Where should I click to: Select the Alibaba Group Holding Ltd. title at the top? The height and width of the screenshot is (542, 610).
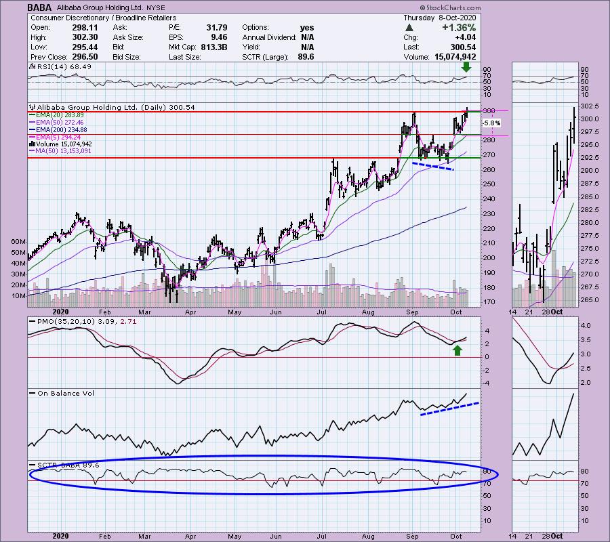click(100, 7)
